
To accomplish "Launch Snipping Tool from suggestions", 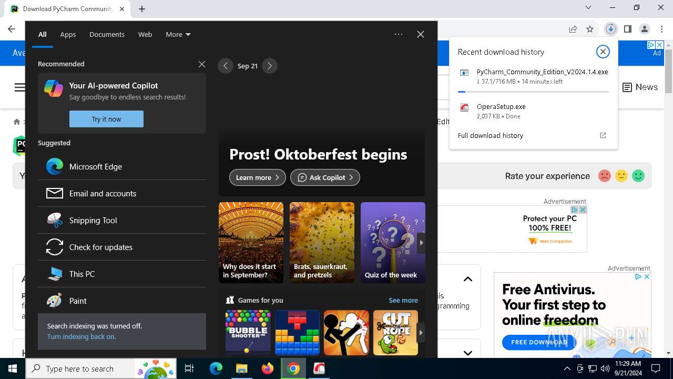I will pyautogui.click(x=122, y=220).
